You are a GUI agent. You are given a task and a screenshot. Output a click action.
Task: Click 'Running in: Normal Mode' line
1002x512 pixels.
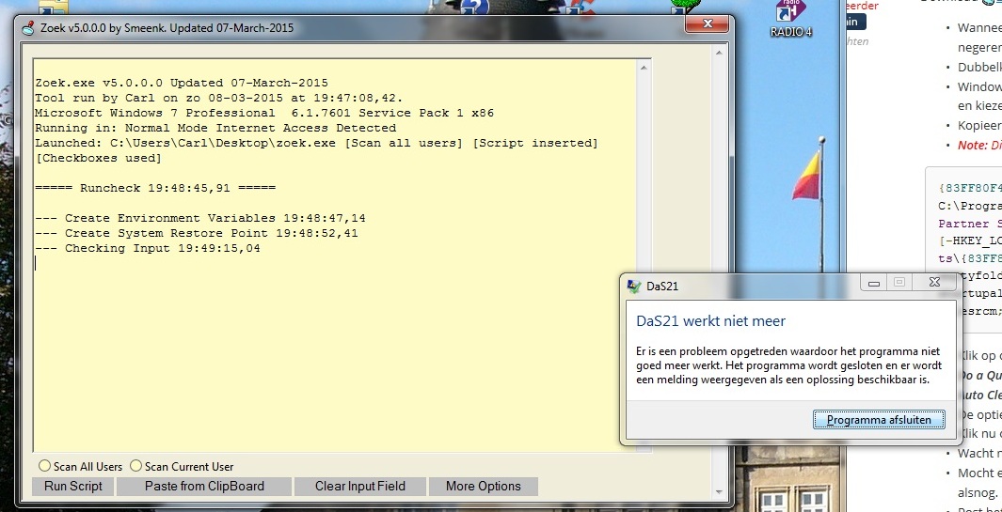[x=215, y=128]
